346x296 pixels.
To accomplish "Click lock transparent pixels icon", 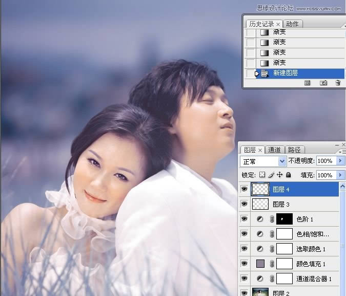I will tap(263, 175).
